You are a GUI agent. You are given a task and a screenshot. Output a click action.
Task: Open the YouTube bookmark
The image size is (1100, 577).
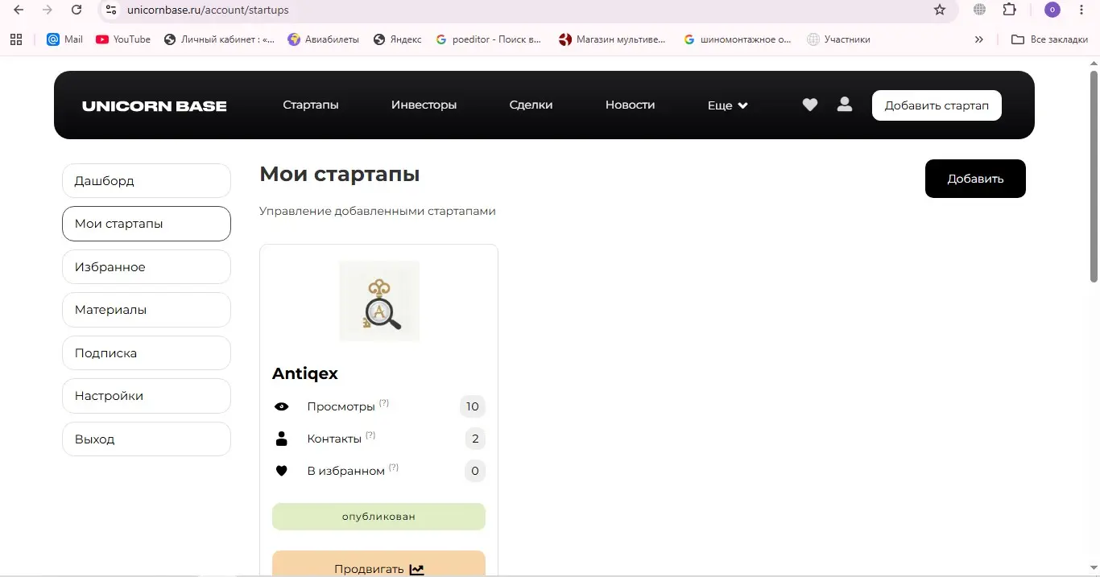(x=123, y=39)
